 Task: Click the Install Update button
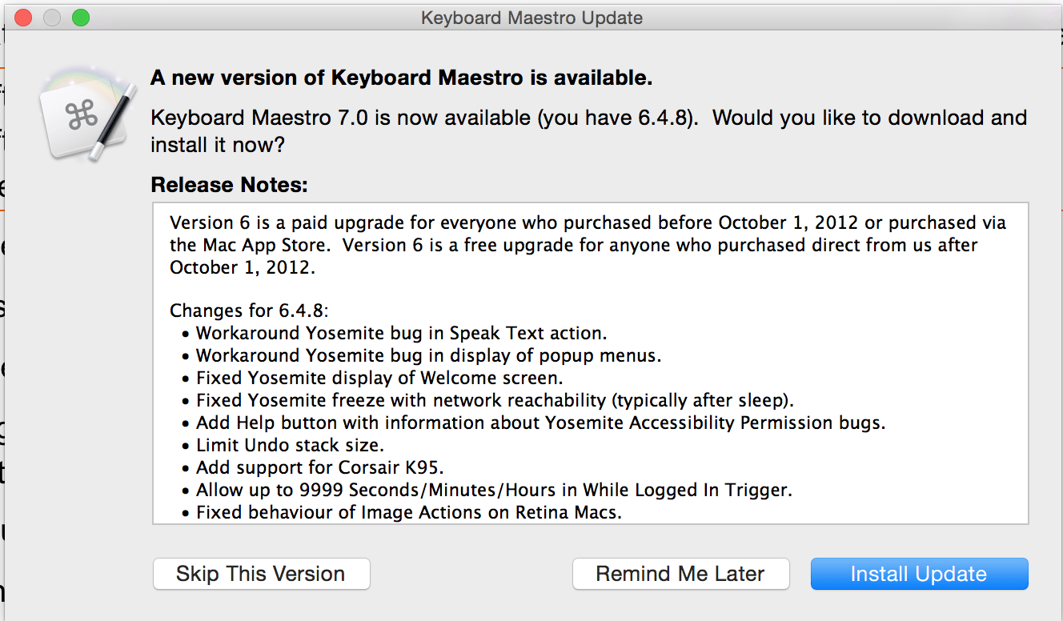(919, 574)
